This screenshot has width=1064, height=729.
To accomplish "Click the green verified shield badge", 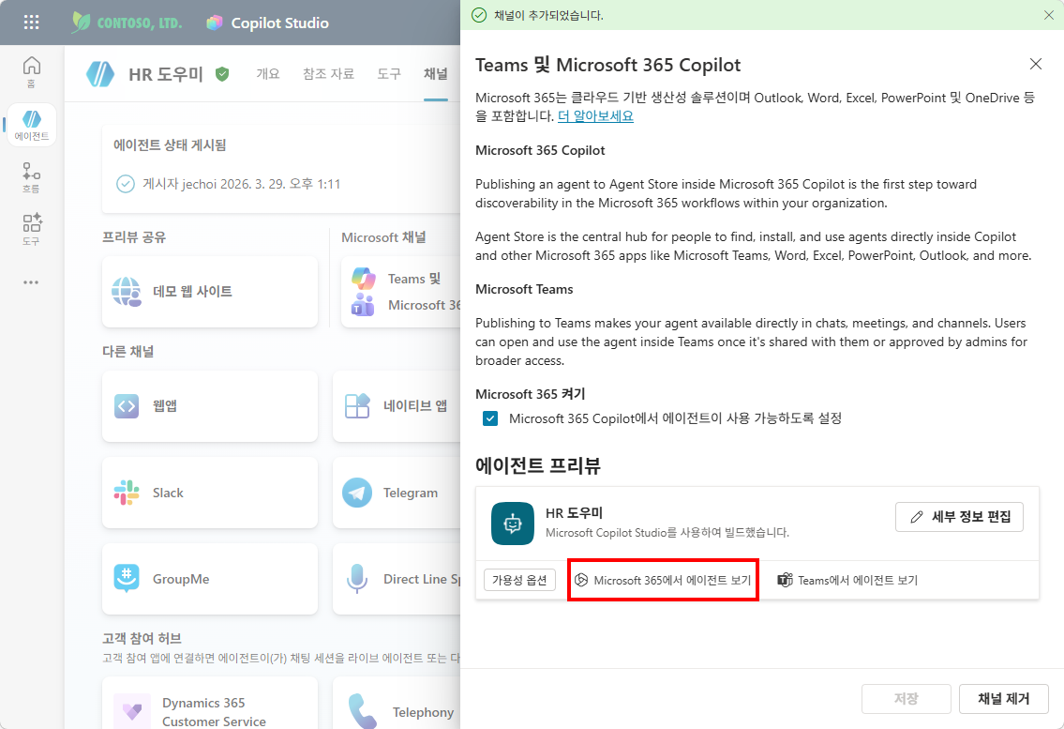I will click(x=222, y=73).
